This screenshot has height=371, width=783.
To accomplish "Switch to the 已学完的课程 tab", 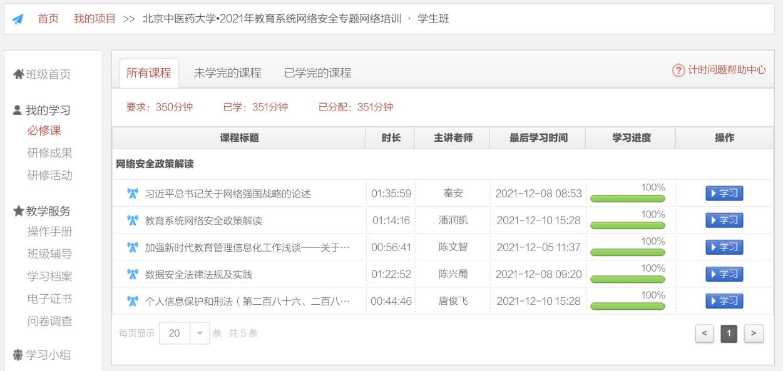I will pos(317,73).
